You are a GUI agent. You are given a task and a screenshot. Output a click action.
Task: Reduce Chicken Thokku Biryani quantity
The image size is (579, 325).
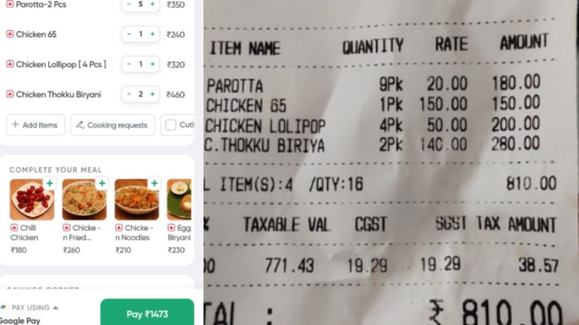click(129, 94)
